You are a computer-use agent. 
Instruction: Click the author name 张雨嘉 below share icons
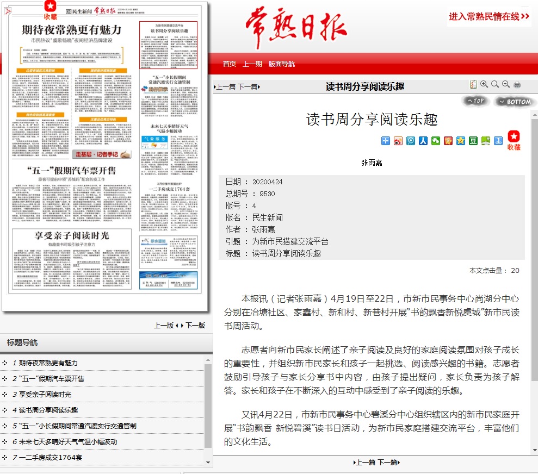[x=372, y=163]
